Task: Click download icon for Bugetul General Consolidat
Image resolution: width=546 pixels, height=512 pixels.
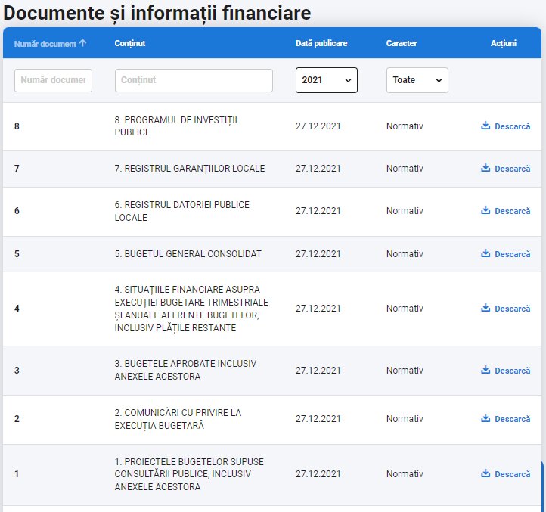Action: tap(486, 253)
